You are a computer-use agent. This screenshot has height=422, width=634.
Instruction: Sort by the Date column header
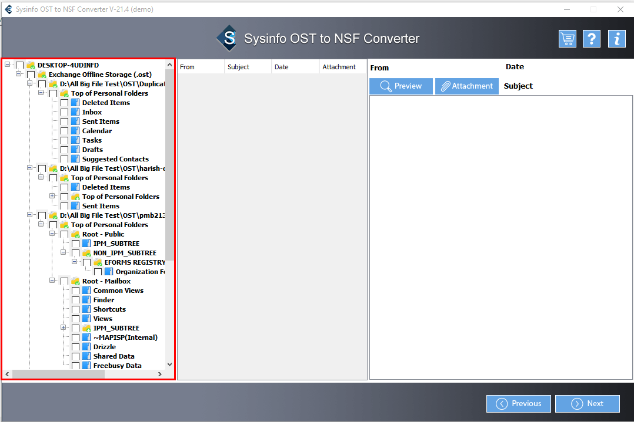pyautogui.click(x=295, y=67)
